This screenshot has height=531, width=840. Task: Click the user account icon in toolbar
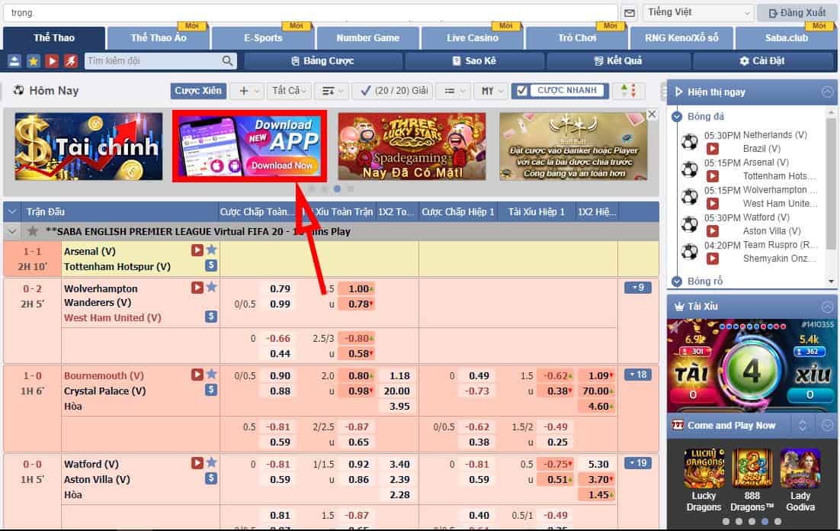[14, 61]
